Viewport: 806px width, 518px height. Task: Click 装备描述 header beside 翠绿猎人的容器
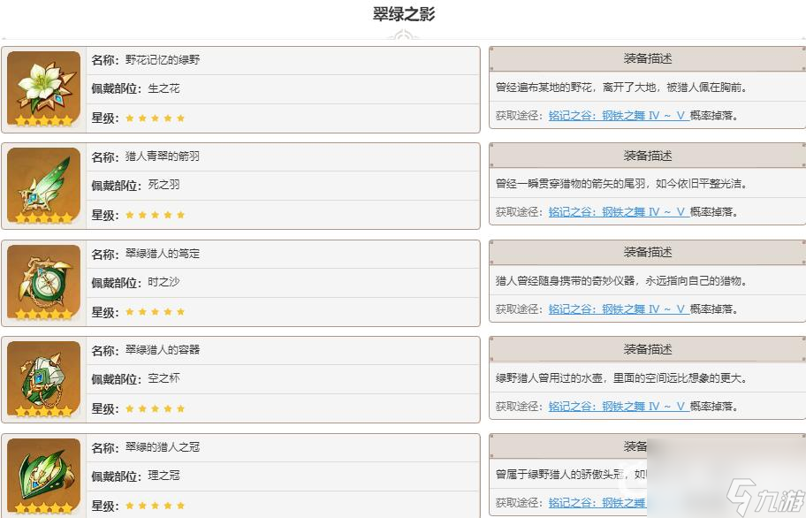click(648, 349)
